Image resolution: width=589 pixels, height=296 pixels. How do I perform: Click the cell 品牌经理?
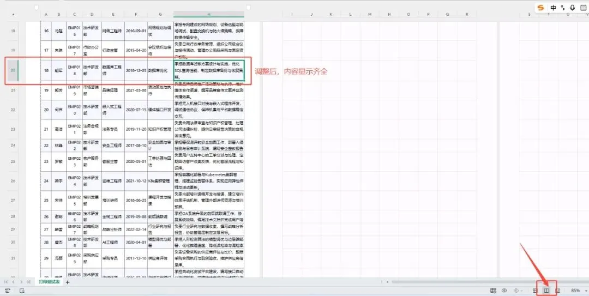coord(113,90)
